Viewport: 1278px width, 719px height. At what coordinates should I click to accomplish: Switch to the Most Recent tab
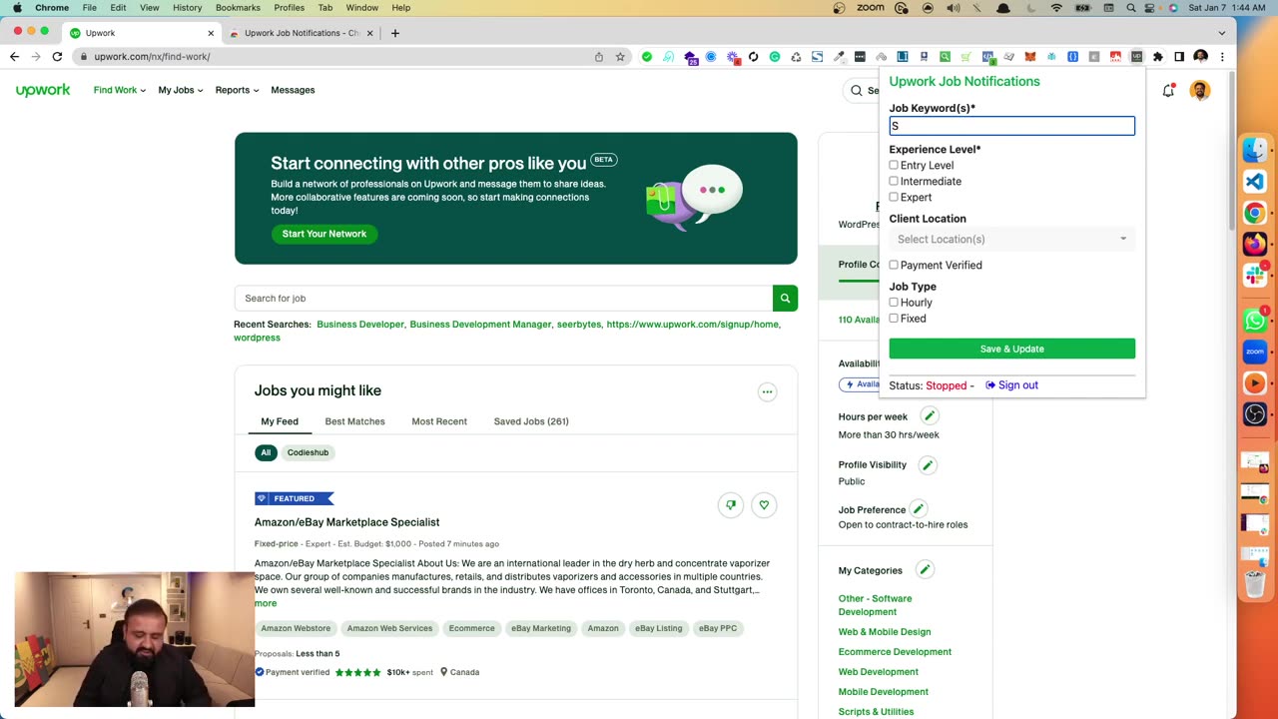[439, 421]
